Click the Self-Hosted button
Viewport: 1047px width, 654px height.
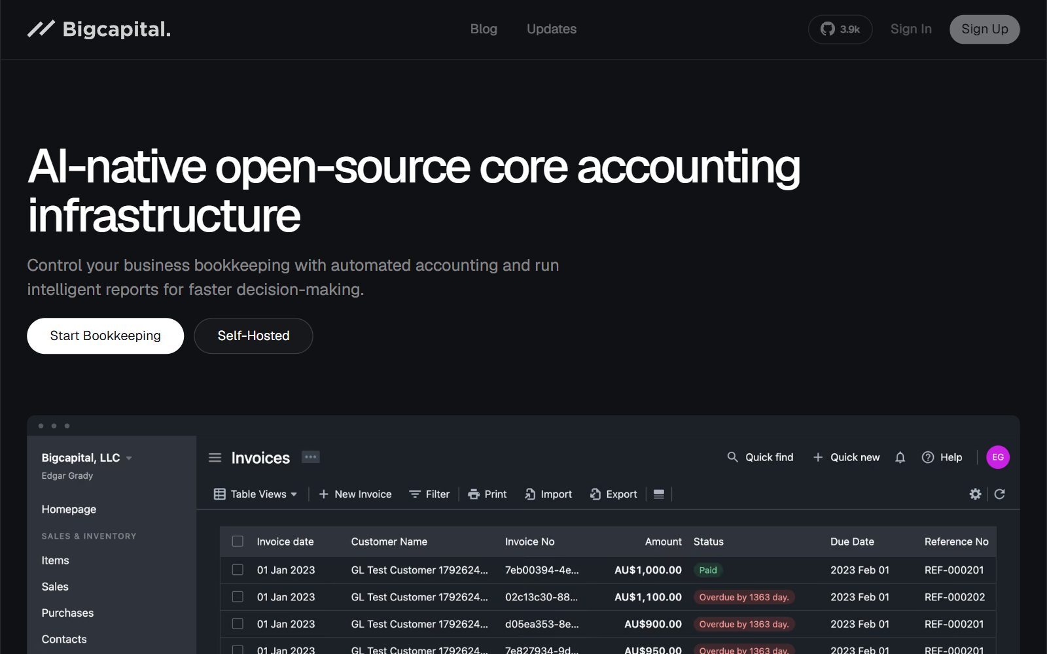(253, 336)
